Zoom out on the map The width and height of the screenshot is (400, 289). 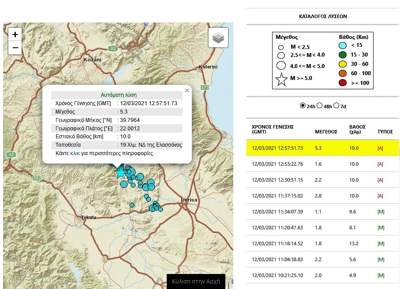click(15, 48)
